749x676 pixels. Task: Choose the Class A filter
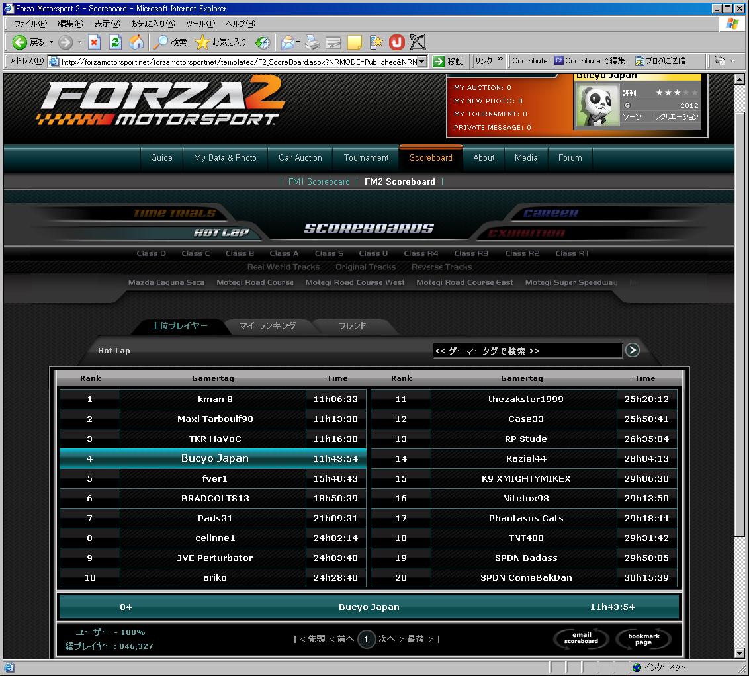[284, 253]
